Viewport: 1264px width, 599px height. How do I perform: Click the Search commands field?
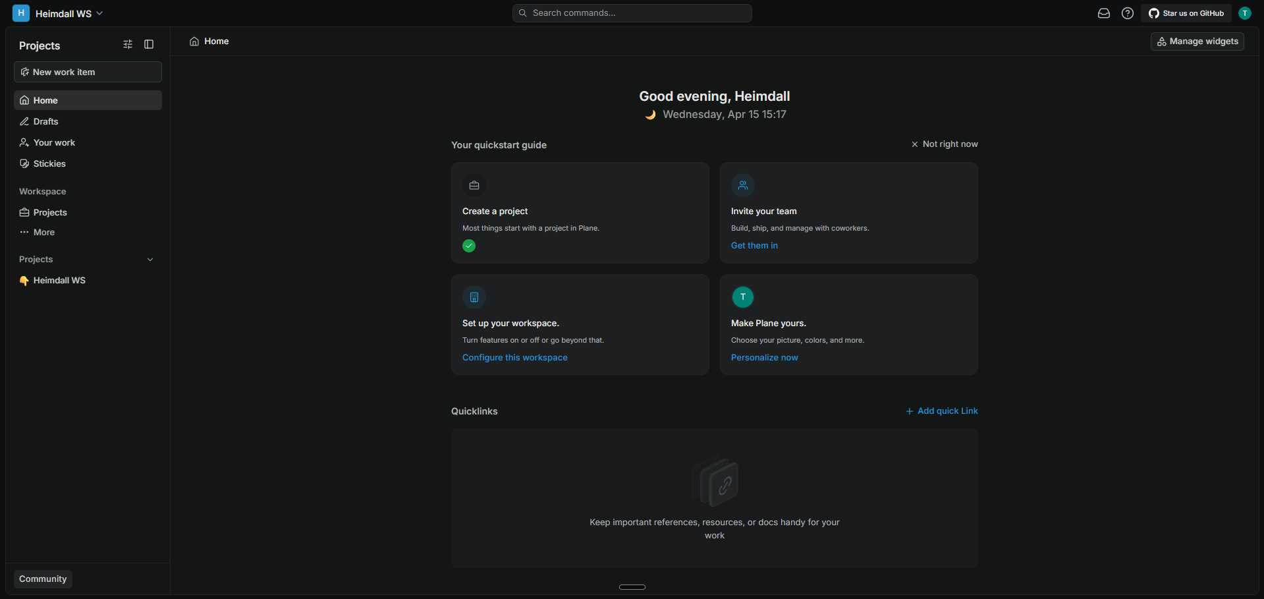click(632, 13)
